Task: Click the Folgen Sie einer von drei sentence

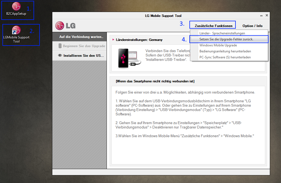Action: point(185,92)
